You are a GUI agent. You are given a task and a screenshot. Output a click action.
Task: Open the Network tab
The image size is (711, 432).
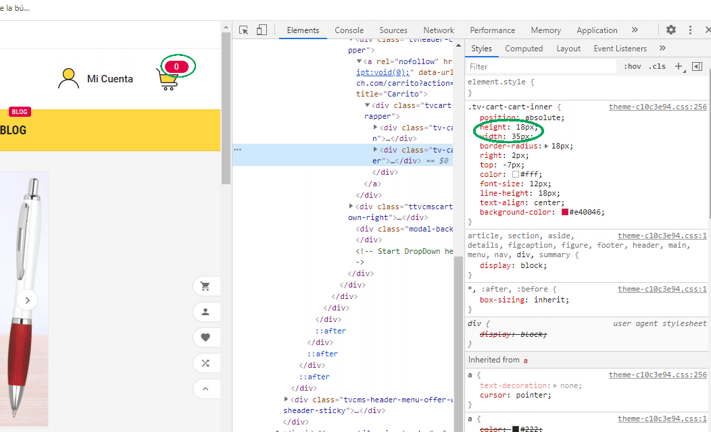[439, 30]
